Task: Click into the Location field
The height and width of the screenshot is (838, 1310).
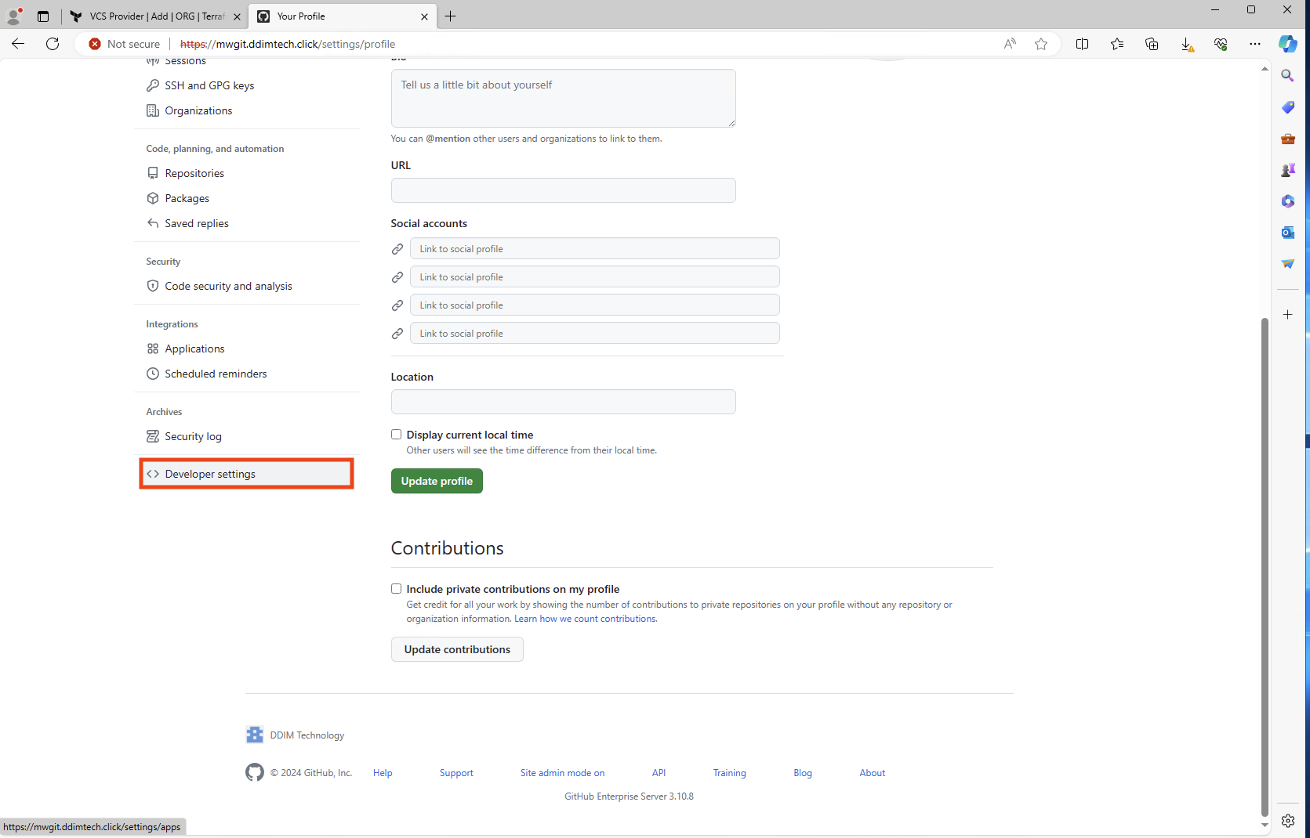Action: click(x=563, y=402)
